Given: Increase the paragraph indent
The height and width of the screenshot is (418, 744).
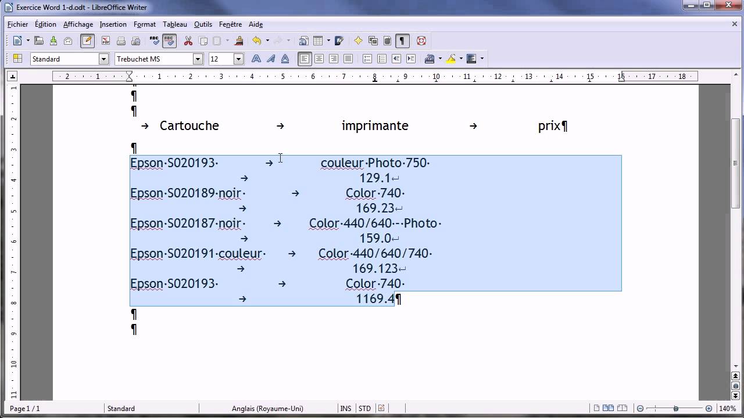Looking at the screenshot, I should 411,59.
